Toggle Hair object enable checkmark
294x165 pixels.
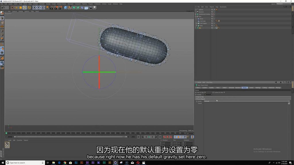[x=214, y=28]
